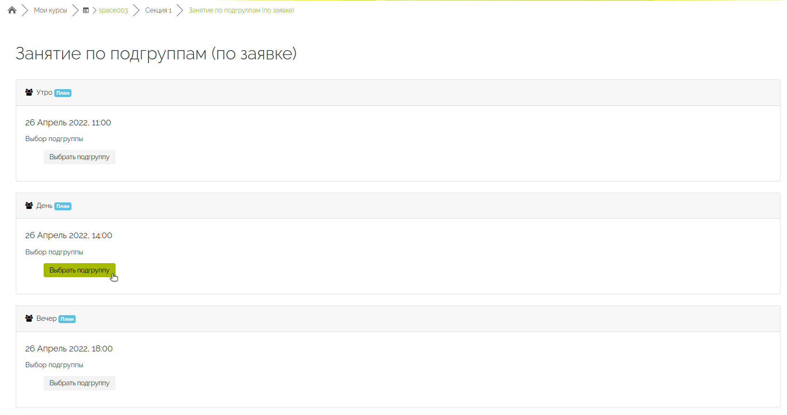Click the План badge beside Утро
This screenshot has width=787, height=415.
pos(63,93)
